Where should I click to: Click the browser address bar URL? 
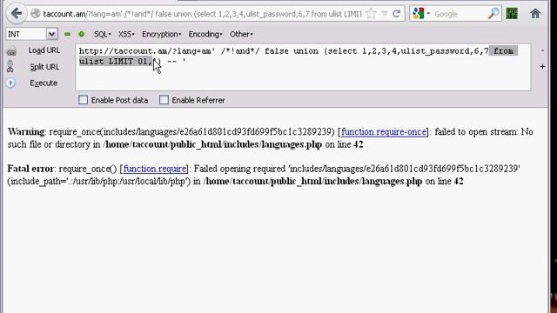pos(203,14)
